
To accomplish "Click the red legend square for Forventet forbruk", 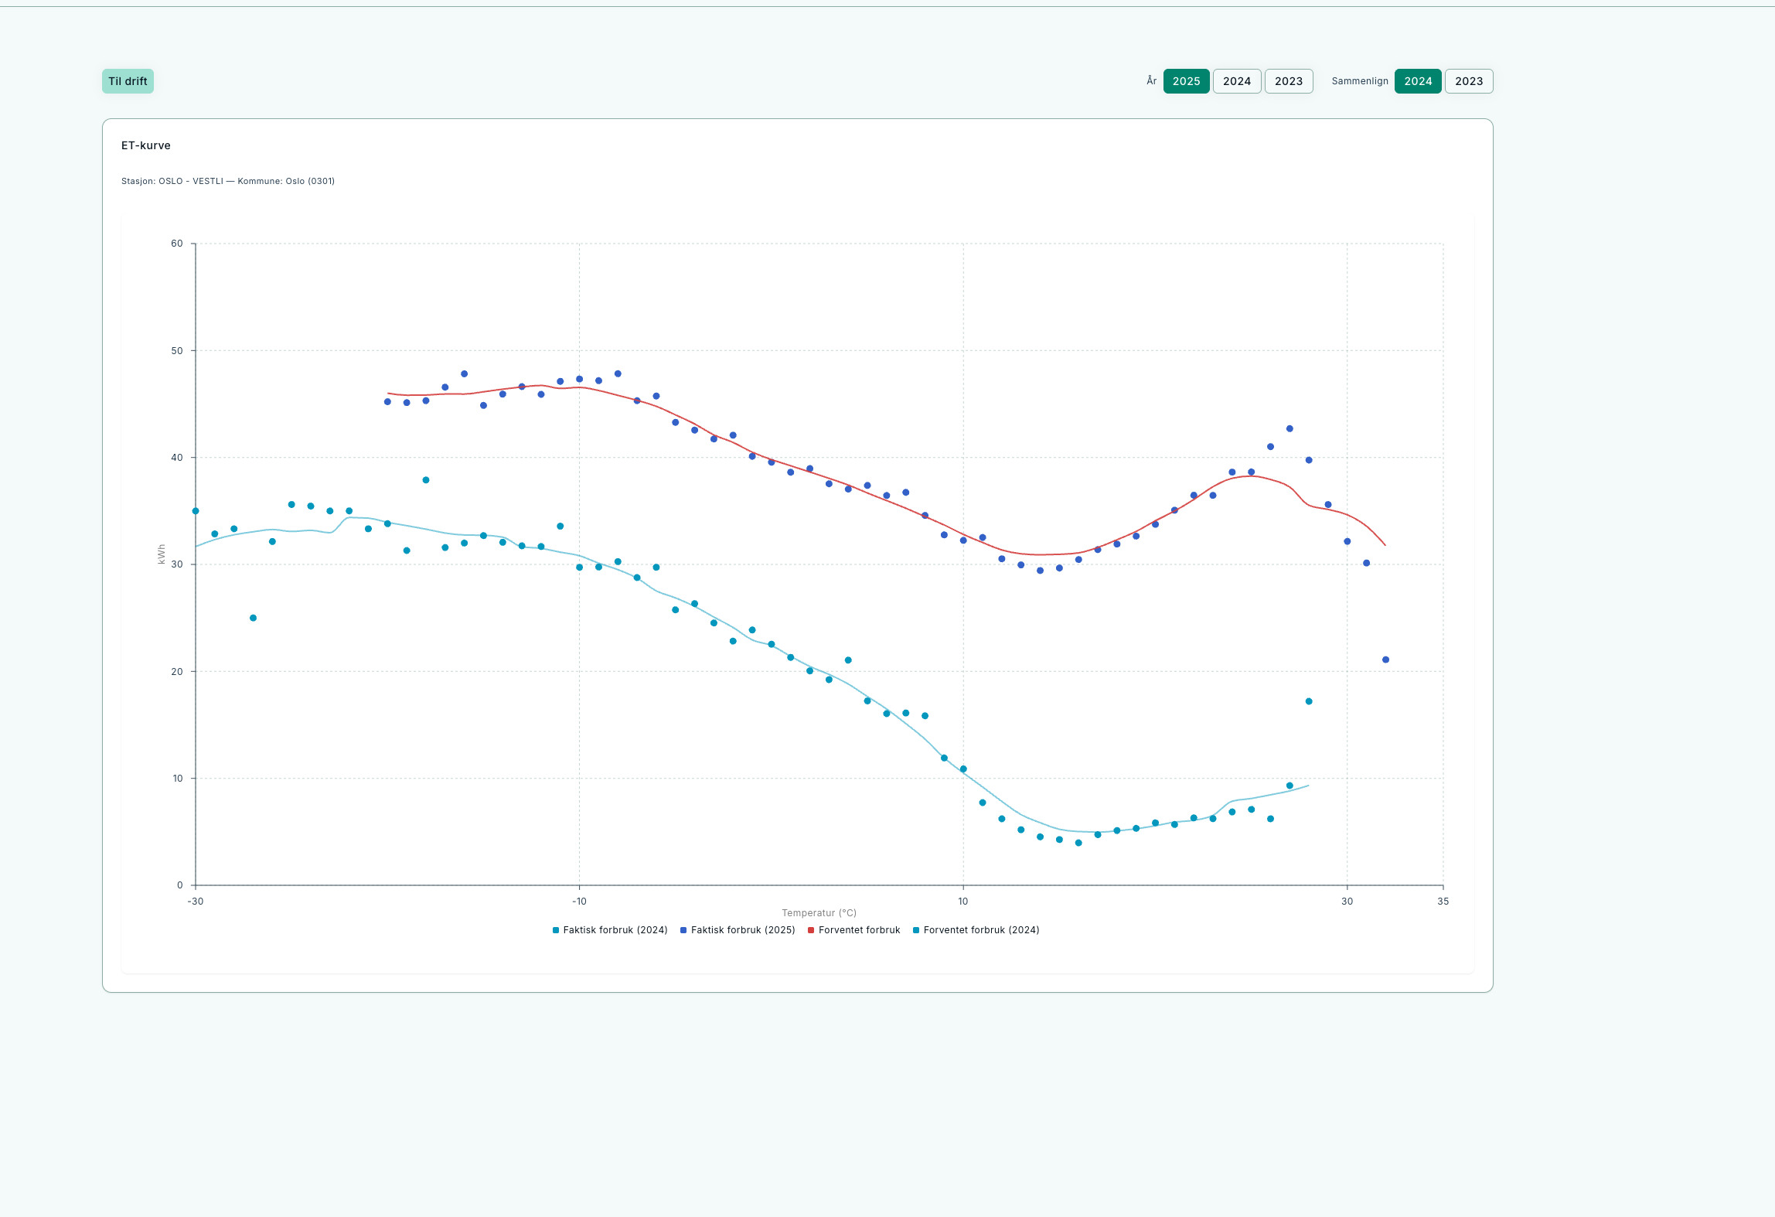I will 811,930.
